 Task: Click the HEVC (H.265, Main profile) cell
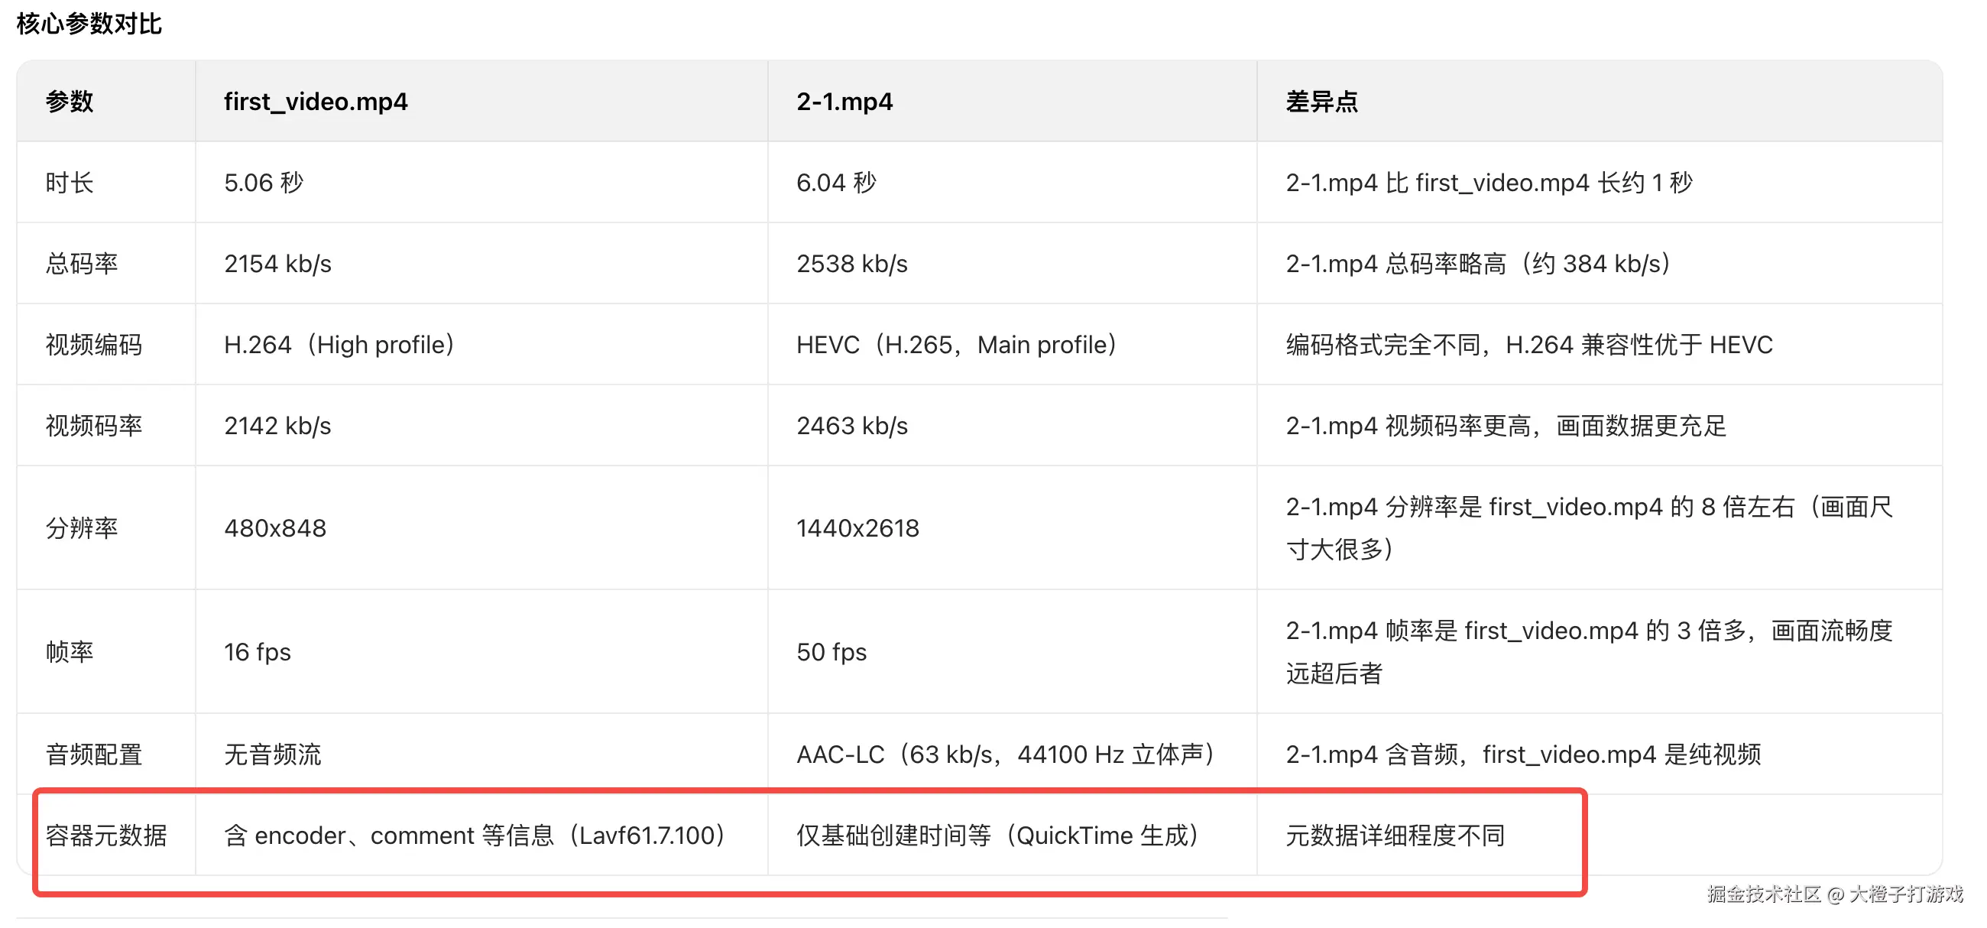[x=958, y=345]
